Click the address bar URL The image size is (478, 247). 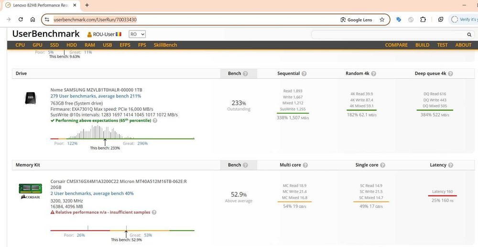click(x=95, y=20)
